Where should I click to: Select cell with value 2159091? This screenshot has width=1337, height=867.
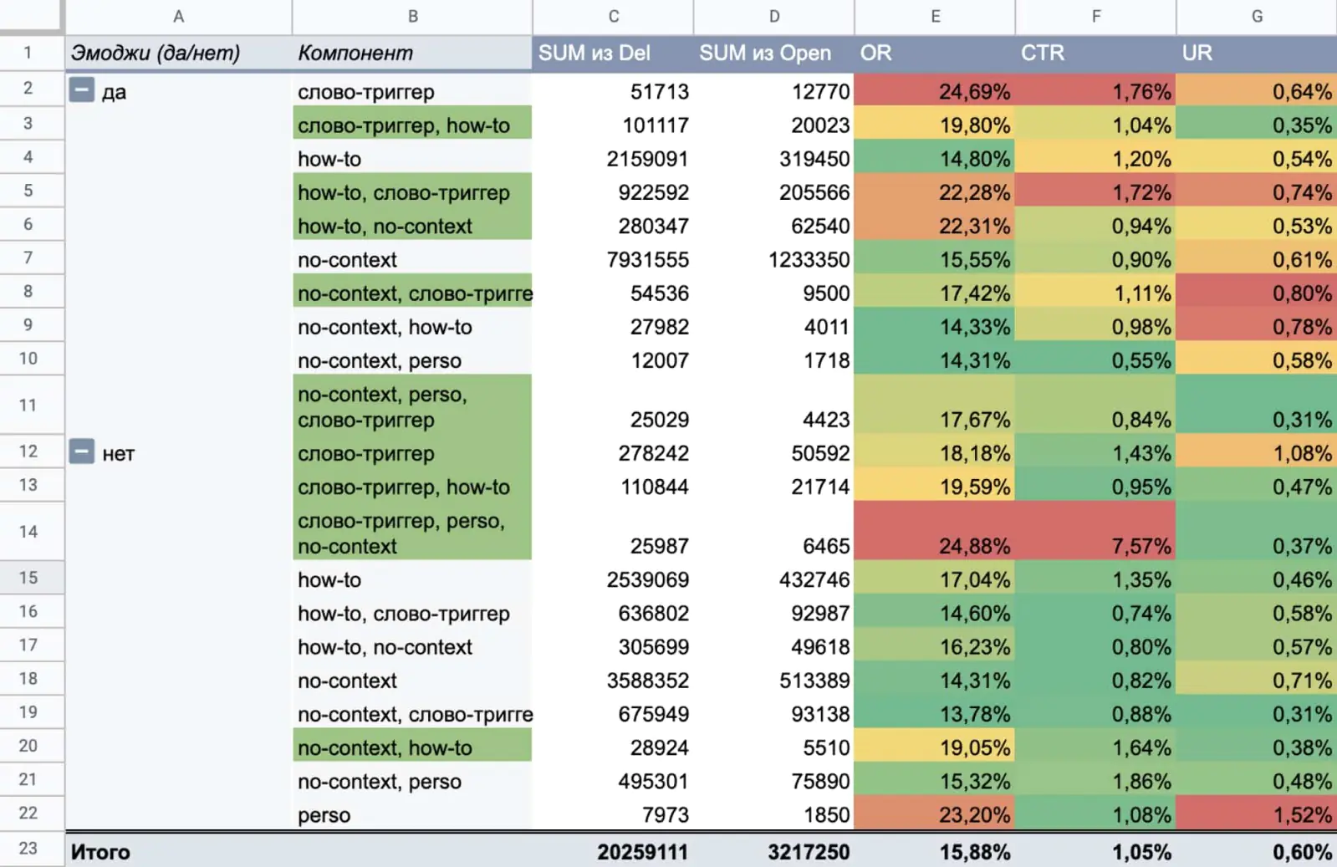[x=613, y=158]
